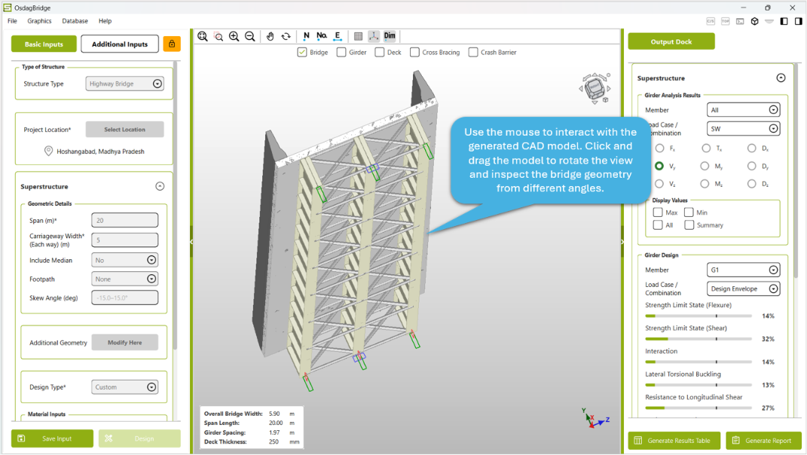
Task: Click the Output Dock button
Action: 671,41
